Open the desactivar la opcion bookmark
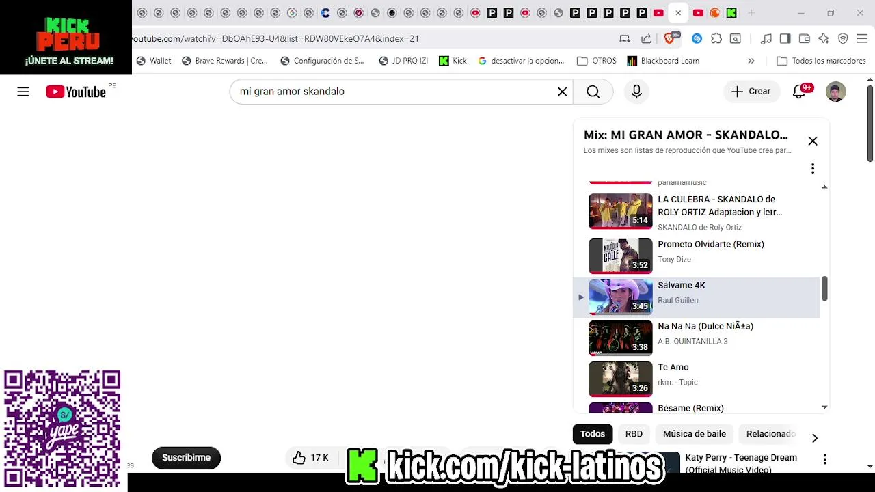875x492 pixels. coord(521,61)
